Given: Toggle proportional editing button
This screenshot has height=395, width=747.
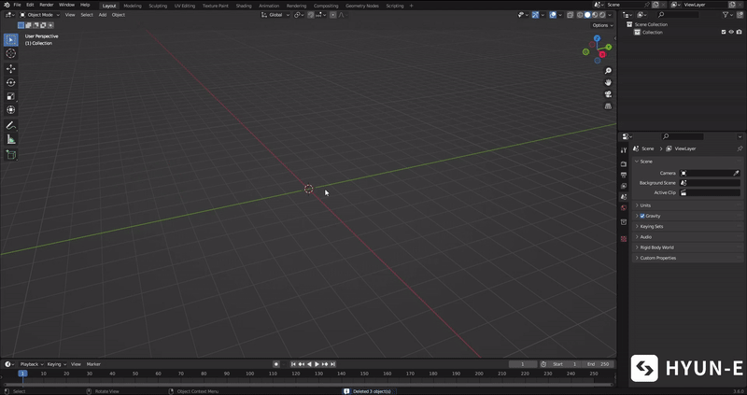Looking at the screenshot, I should tap(332, 15).
